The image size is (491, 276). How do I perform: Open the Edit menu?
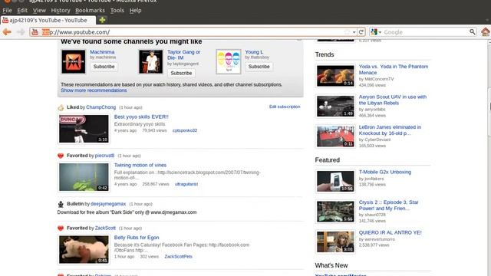(22, 10)
